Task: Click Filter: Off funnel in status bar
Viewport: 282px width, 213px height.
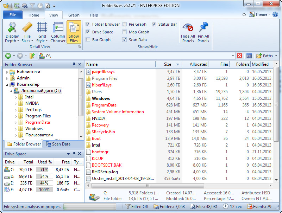Action: point(127,207)
